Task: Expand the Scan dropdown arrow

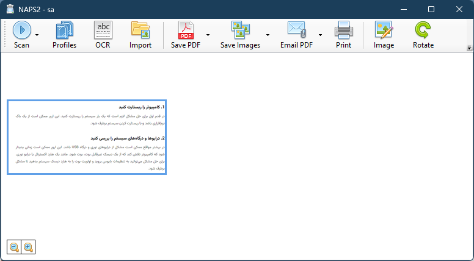Action: (37, 35)
